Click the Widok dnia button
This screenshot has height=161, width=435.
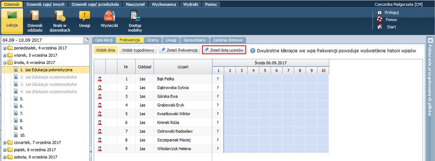105,50
